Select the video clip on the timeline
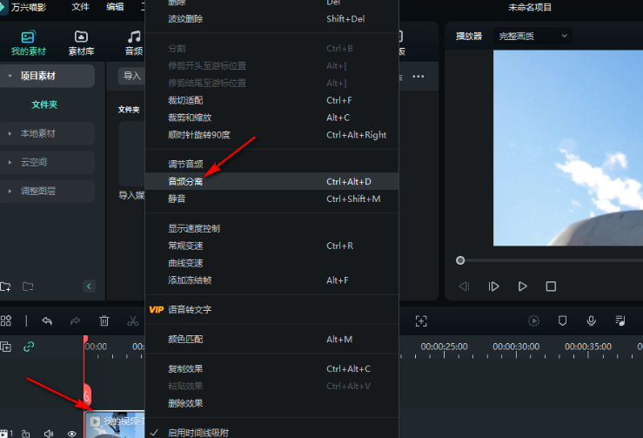643x438 pixels. [x=115, y=424]
